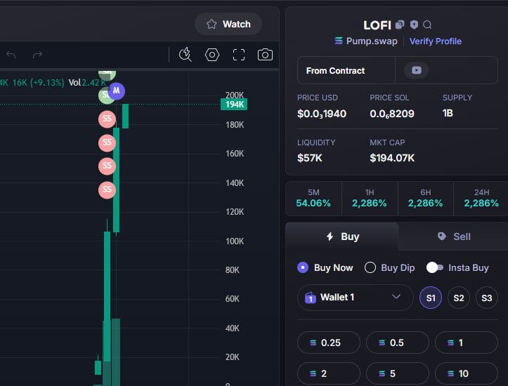Toggle the Insta Buy switch
Viewport: 508px width, 386px height.
[x=434, y=267]
